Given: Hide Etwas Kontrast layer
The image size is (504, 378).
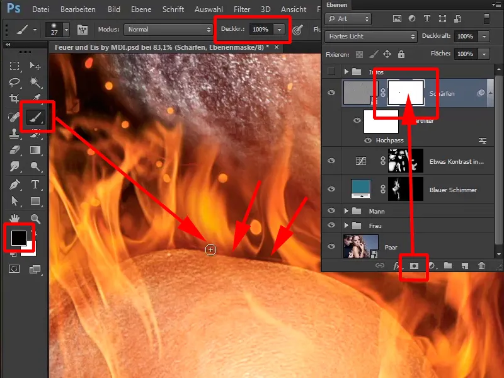Looking at the screenshot, I should click(331, 161).
